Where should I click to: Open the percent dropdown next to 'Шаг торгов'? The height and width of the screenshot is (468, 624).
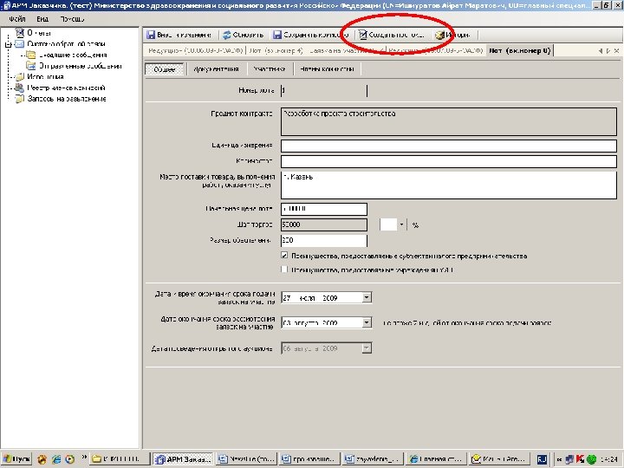click(x=401, y=224)
